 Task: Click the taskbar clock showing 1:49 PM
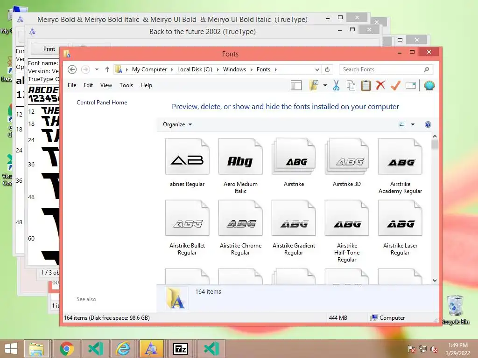coord(458,349)
